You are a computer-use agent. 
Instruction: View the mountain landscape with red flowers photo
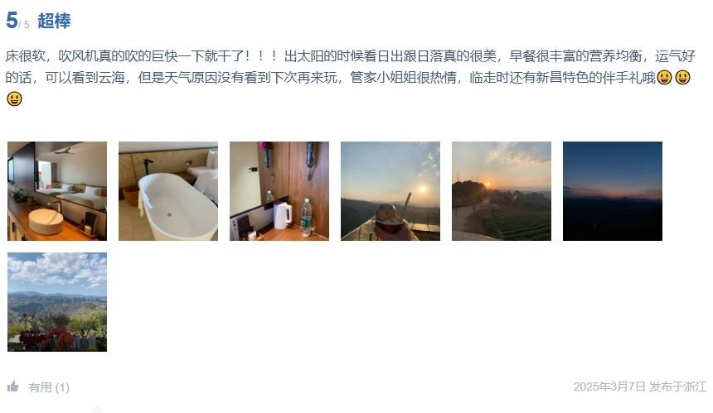pos(57,302)
